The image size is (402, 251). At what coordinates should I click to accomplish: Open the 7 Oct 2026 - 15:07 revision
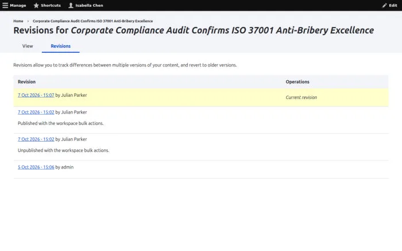click(x=36, y=95)
